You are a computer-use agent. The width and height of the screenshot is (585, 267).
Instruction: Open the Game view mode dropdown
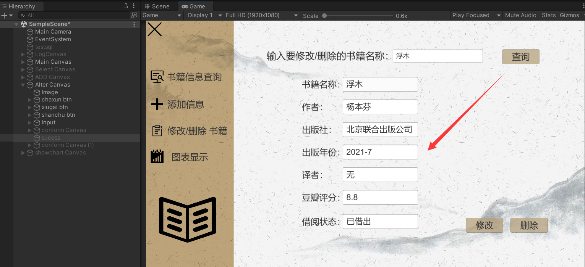coord(162,15)
